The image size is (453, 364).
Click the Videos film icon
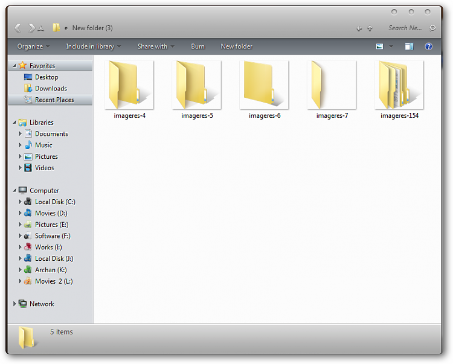click(x=28, y=168)
